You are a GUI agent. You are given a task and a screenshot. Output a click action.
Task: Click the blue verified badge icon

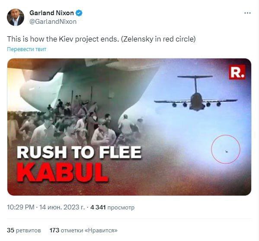pyautogui.click(x=79, y=13)
